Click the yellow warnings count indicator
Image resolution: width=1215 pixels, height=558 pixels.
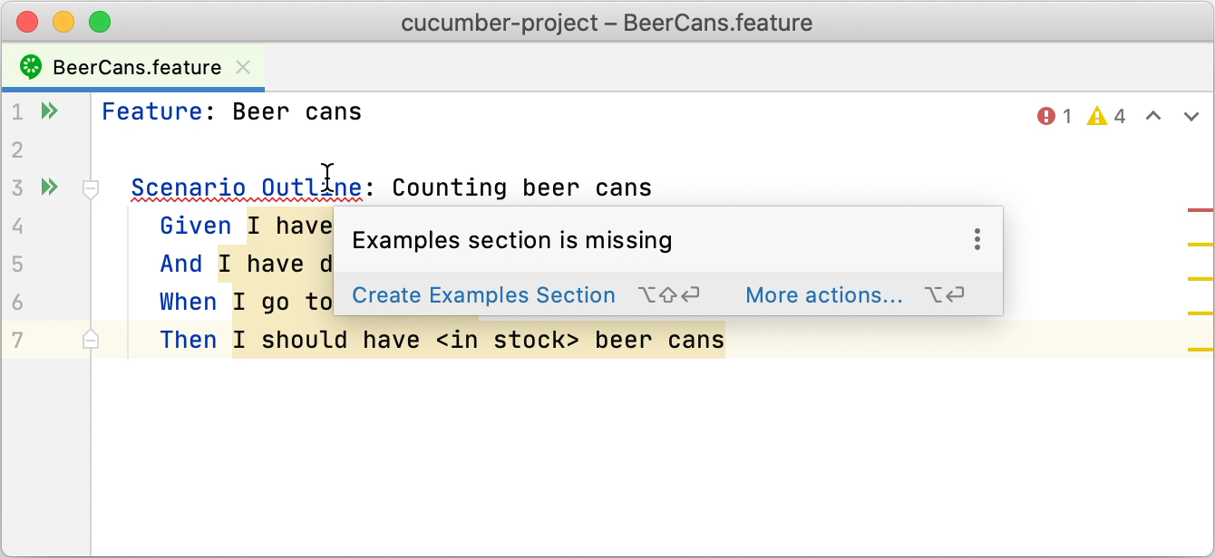(1105, 116)
